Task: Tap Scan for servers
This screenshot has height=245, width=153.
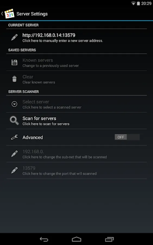Action: pos(76,121)
